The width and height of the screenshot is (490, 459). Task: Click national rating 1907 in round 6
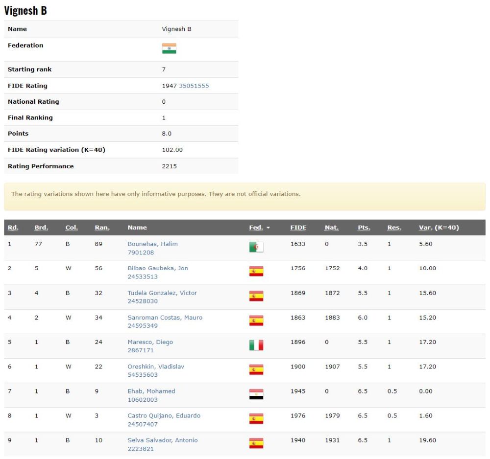coord(332,367)
